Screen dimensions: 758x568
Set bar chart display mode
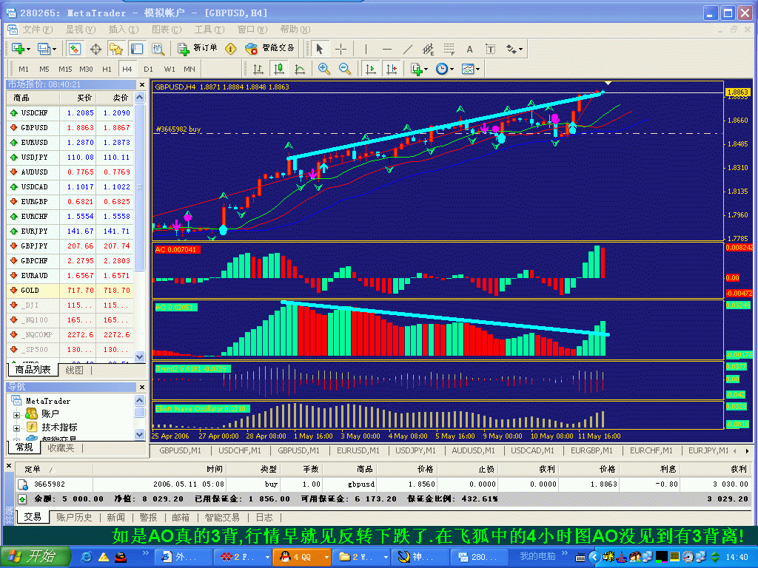coord(258,69)
